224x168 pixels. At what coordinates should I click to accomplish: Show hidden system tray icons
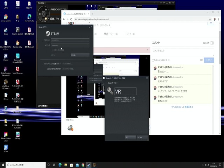(203, 165)
